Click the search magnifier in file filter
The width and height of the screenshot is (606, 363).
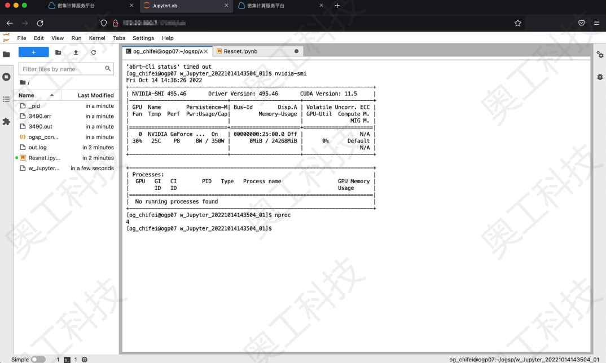point(108,69)
